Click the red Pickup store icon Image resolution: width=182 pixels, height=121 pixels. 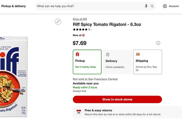[x=77, y=54]
